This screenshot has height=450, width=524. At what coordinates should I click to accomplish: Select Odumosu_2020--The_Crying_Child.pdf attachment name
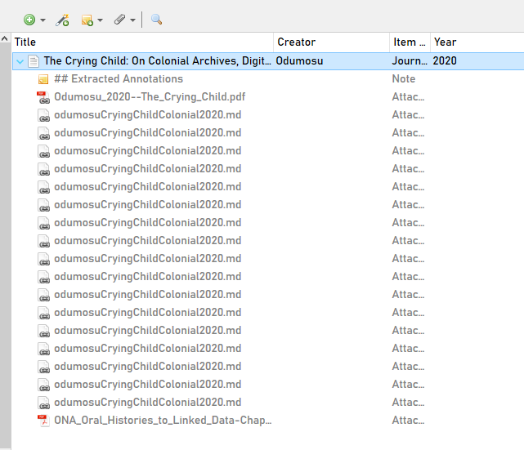point(150,97)
